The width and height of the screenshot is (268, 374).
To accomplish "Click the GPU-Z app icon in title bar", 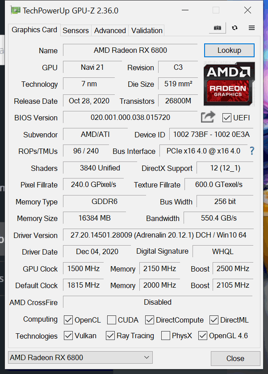I will 16,10.
